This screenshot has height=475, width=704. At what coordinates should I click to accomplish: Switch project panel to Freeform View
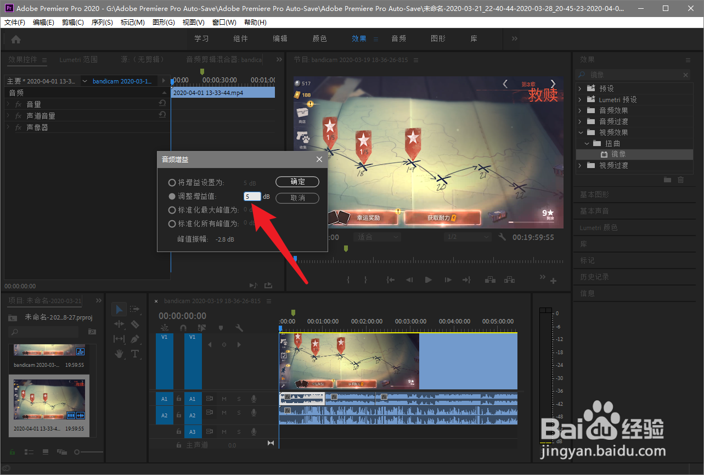[62, 452]
